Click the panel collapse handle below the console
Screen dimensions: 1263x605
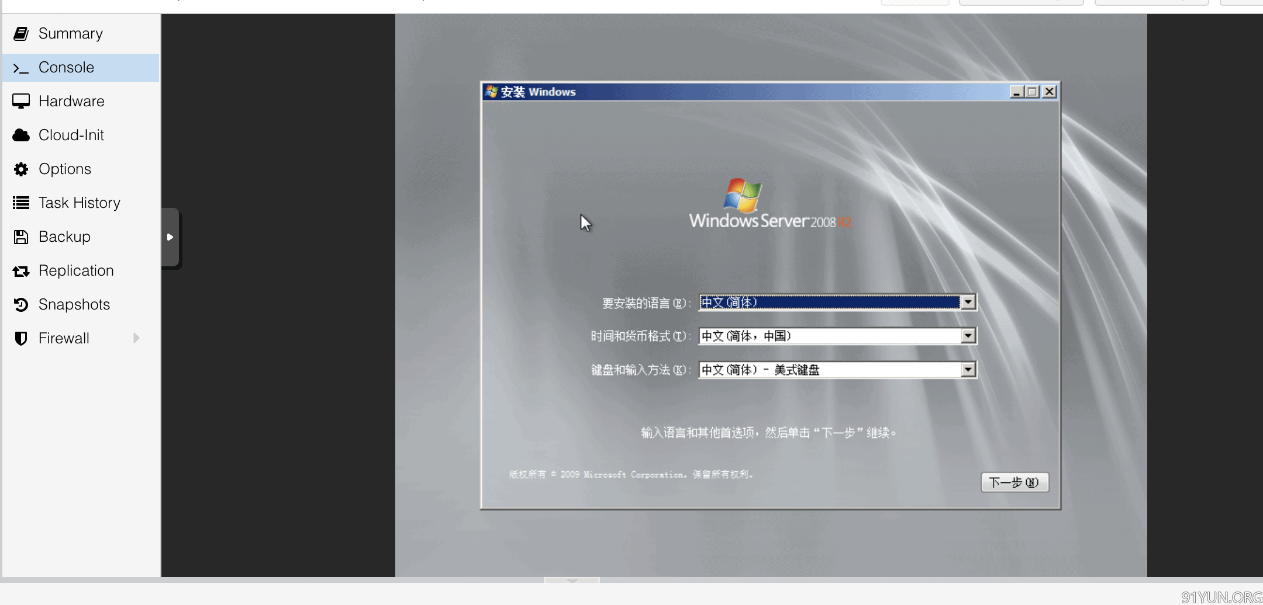point(572,580)
